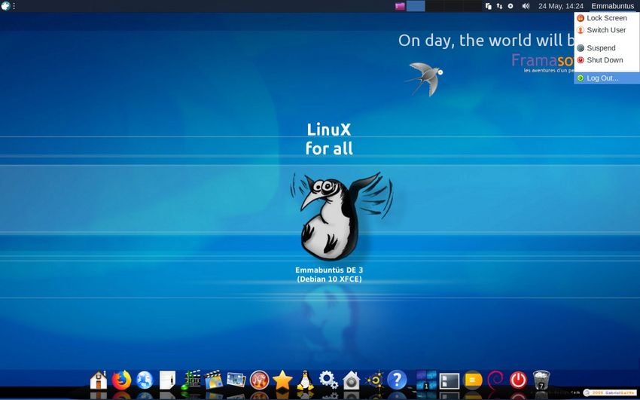Viewport: 640px width, 400px height.
Task: Click the clipboard manager tray icon
Action: 488,6
